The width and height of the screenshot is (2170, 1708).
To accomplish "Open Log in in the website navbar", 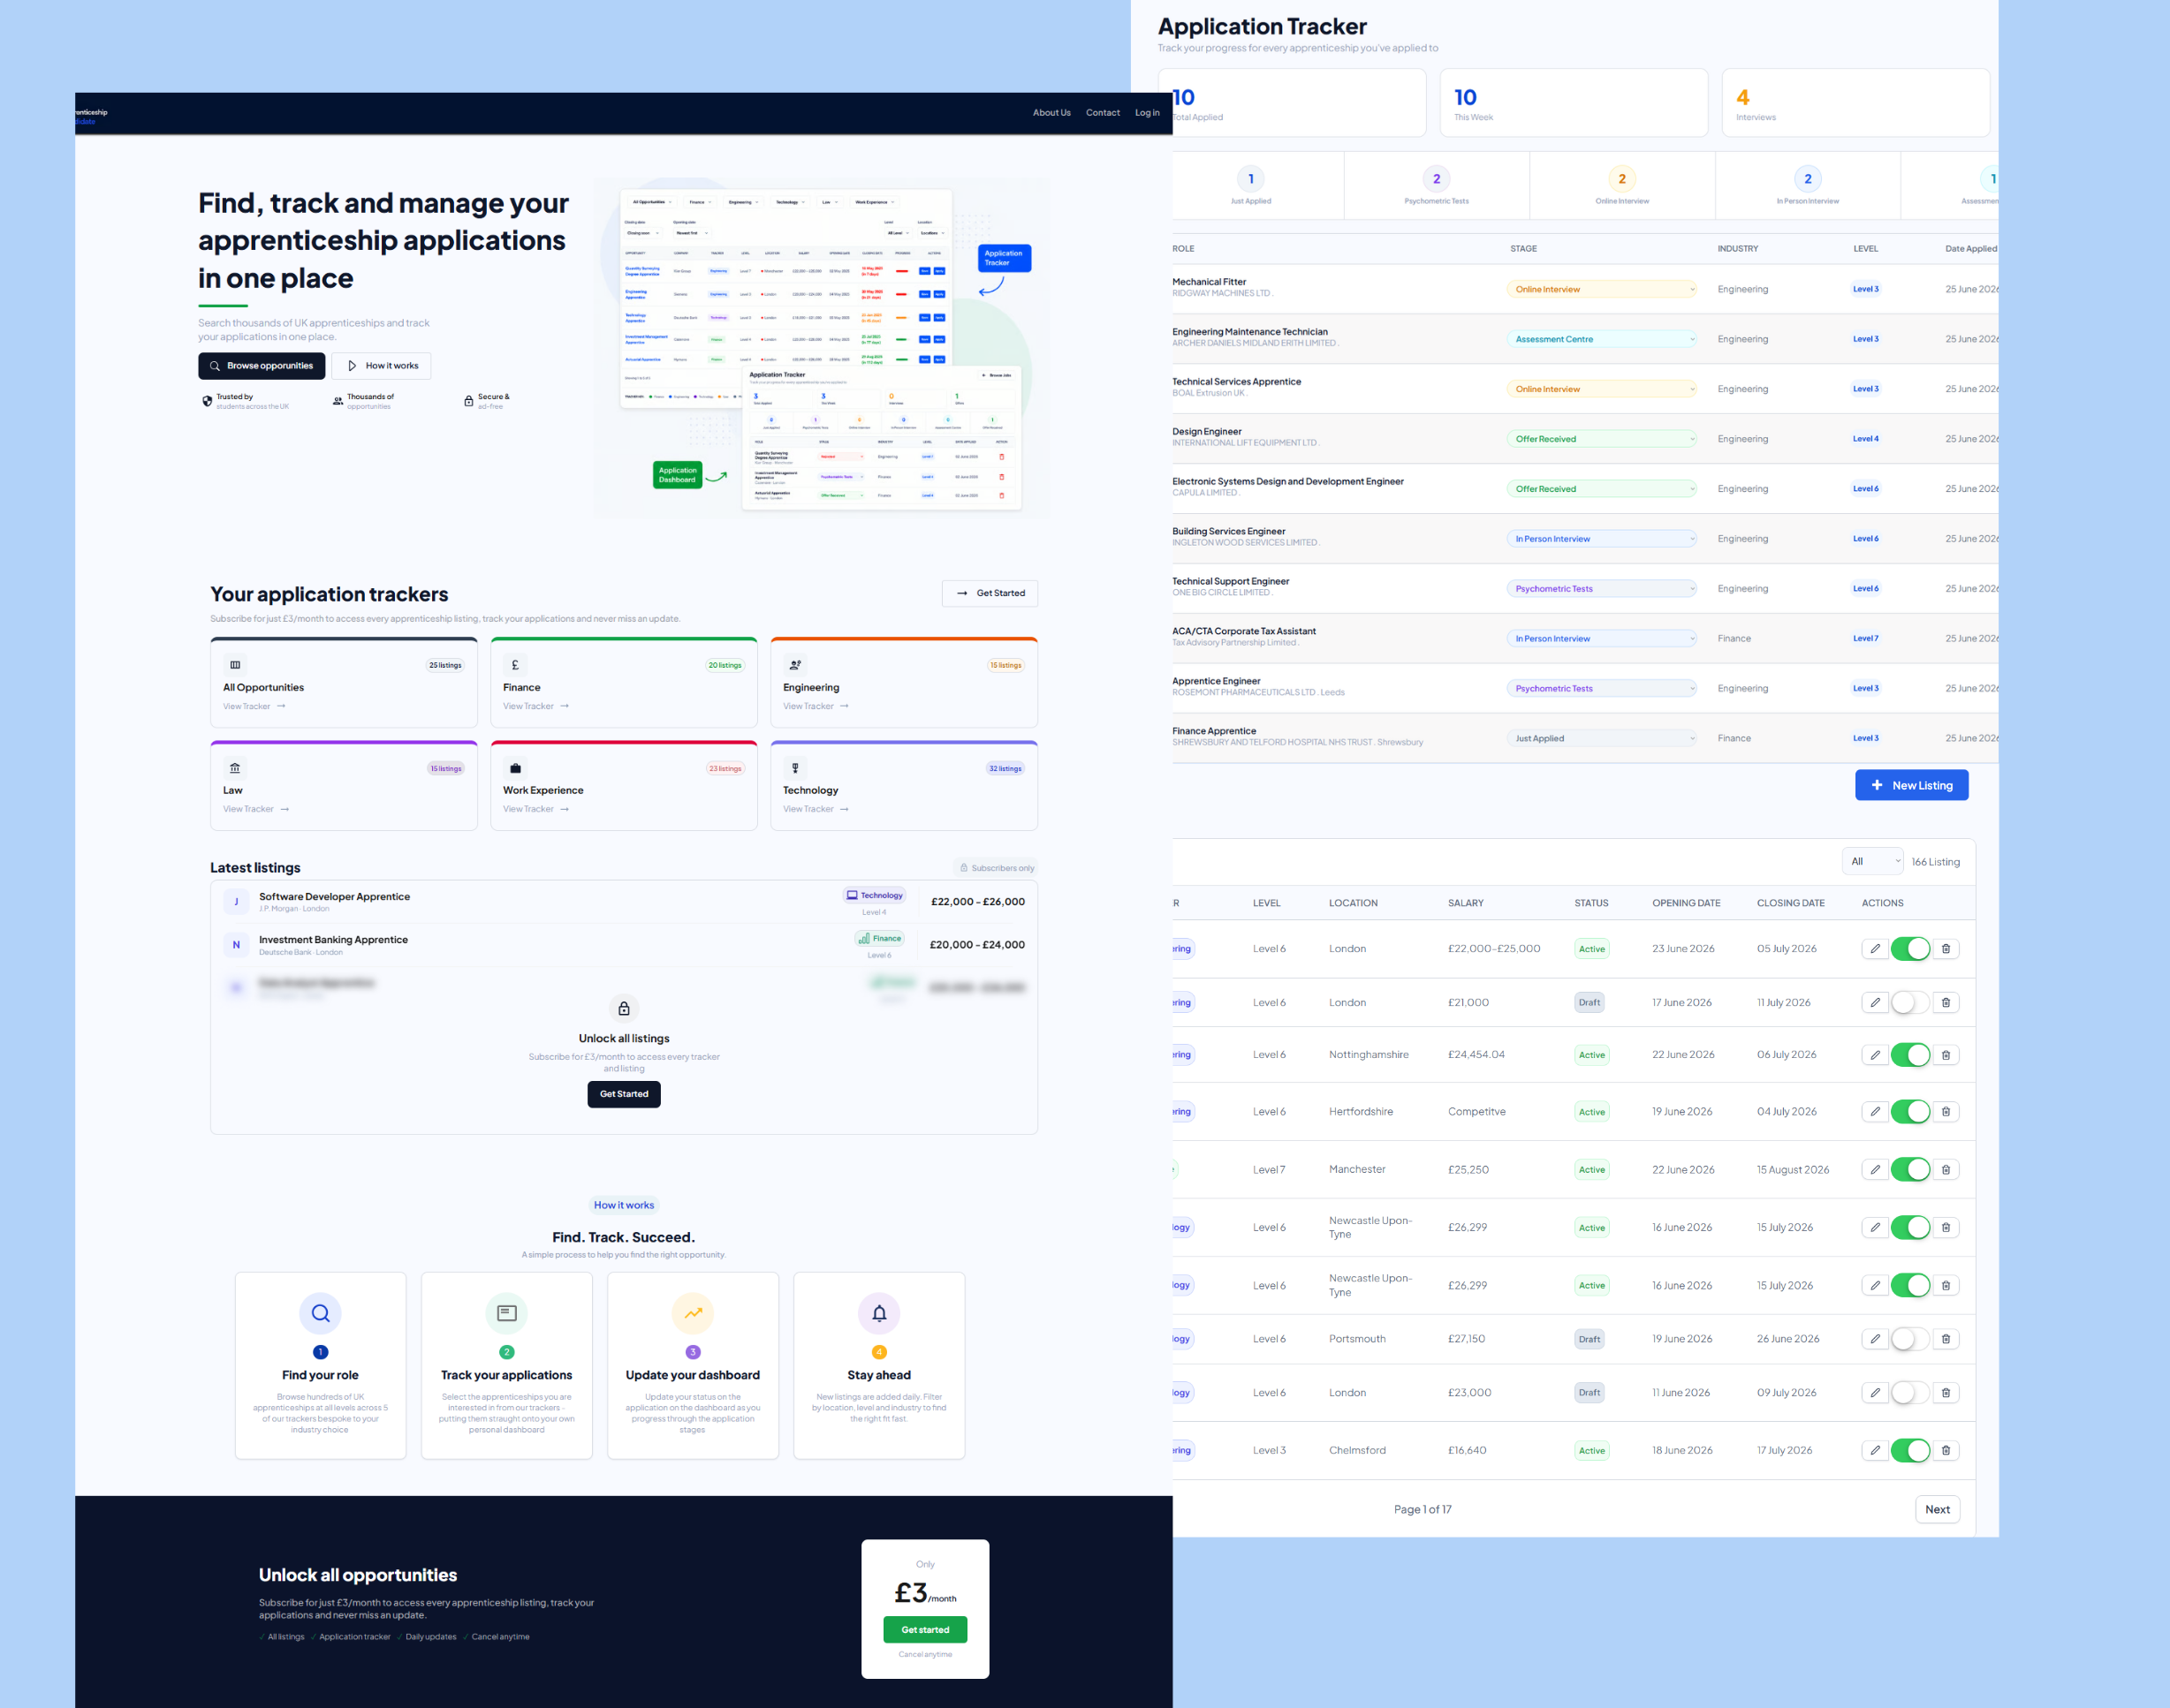I will (1148, 113).
